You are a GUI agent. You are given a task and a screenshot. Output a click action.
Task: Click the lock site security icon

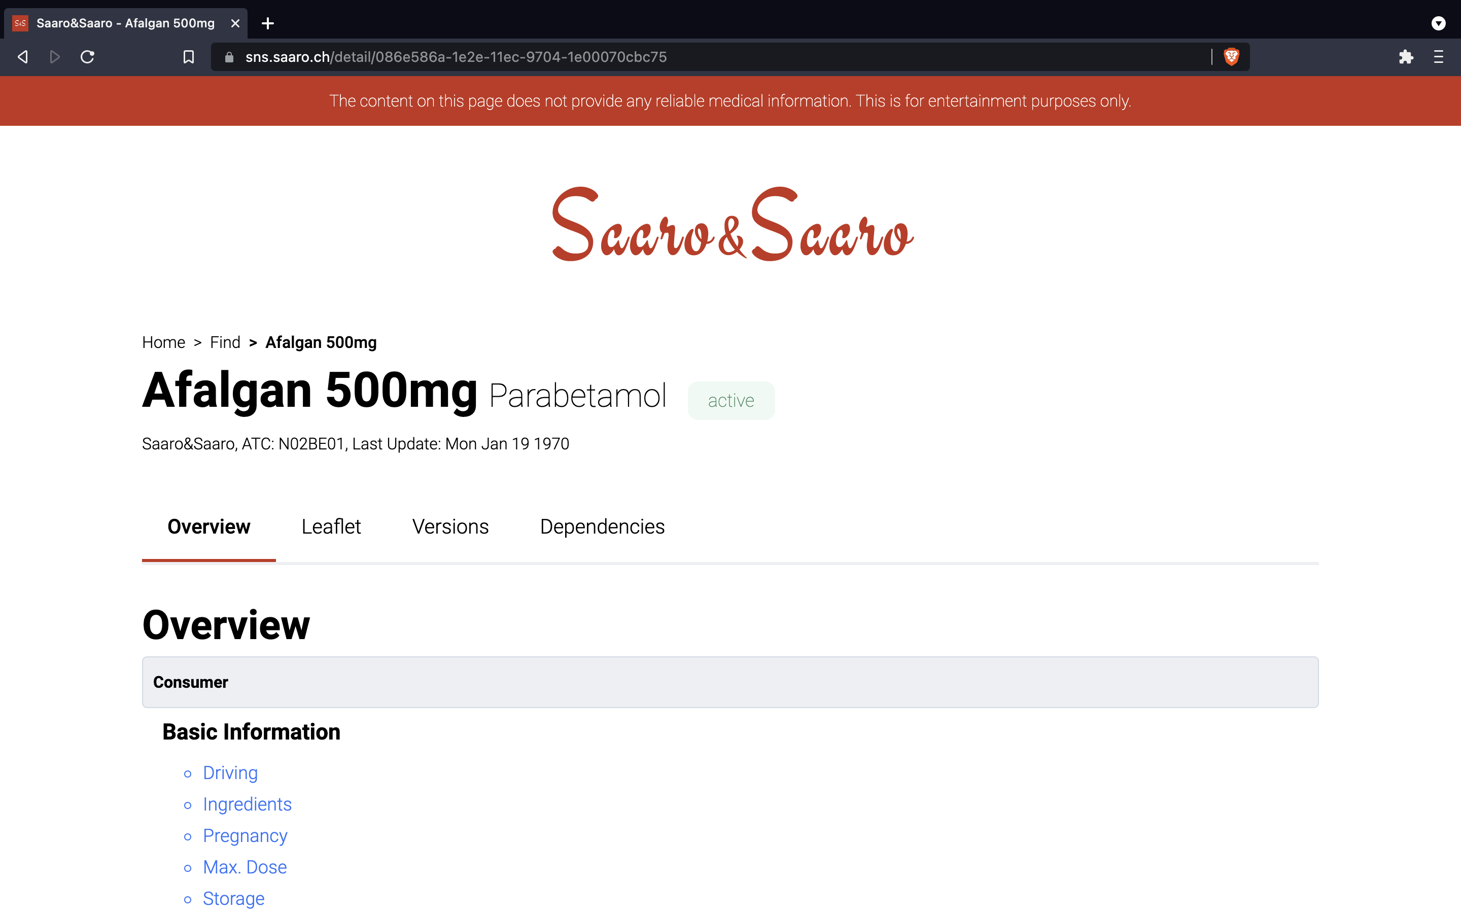click(229, 57)
